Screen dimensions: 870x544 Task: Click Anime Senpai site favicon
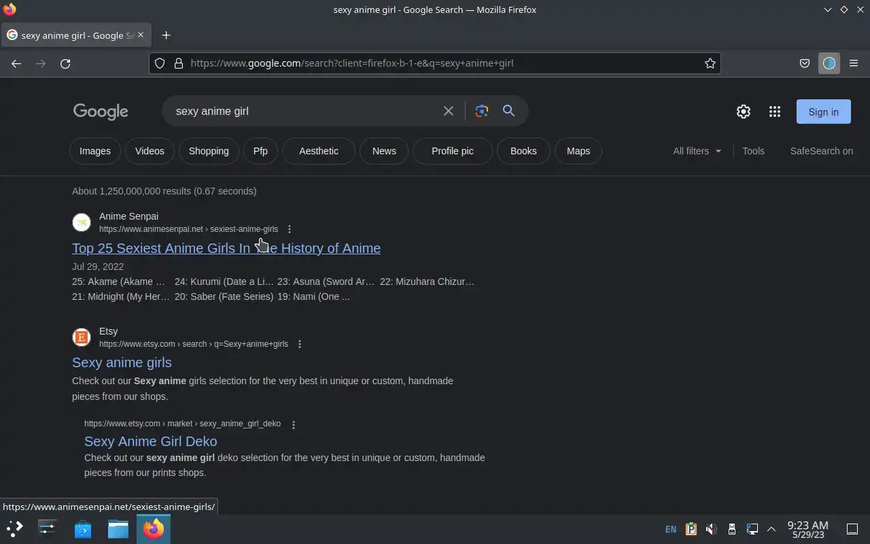coord(82,222)
